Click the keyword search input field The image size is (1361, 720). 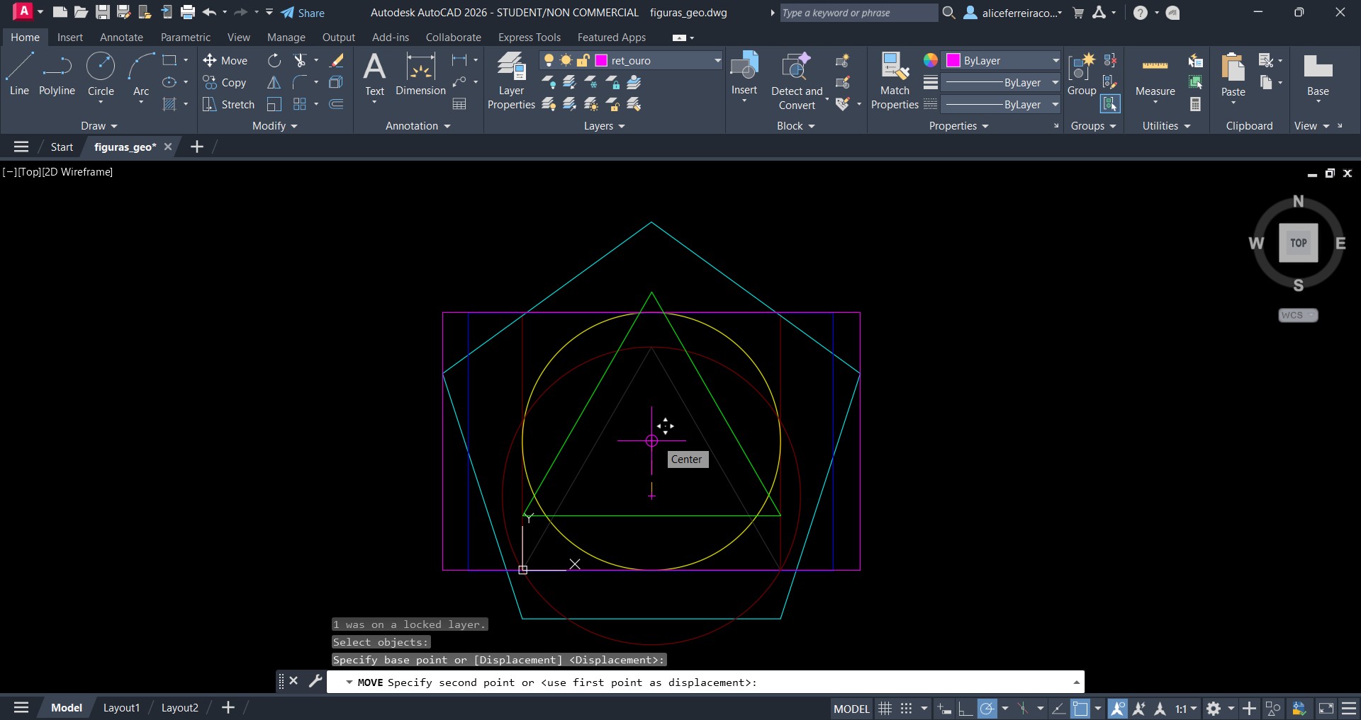tap(858, 13)
